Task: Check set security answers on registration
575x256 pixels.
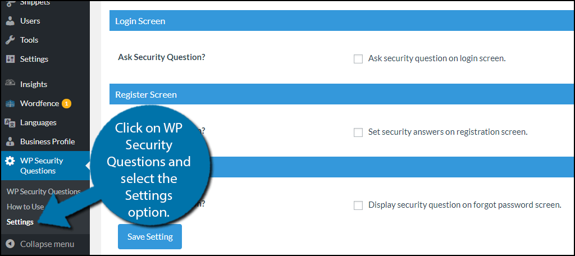Action: coord(358,132)
